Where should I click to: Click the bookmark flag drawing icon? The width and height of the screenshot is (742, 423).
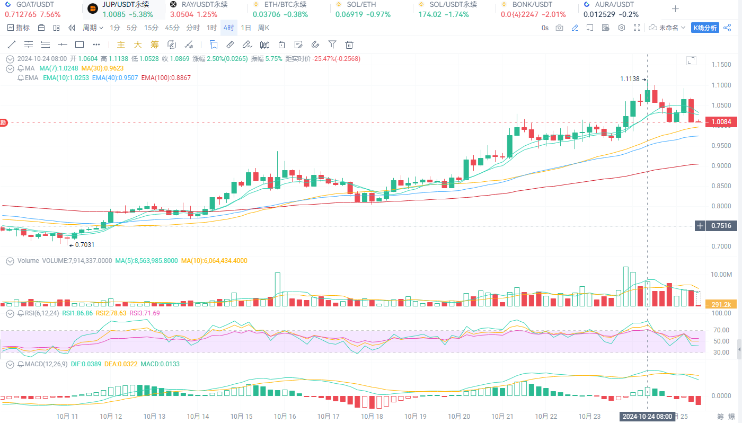(214, 45)
